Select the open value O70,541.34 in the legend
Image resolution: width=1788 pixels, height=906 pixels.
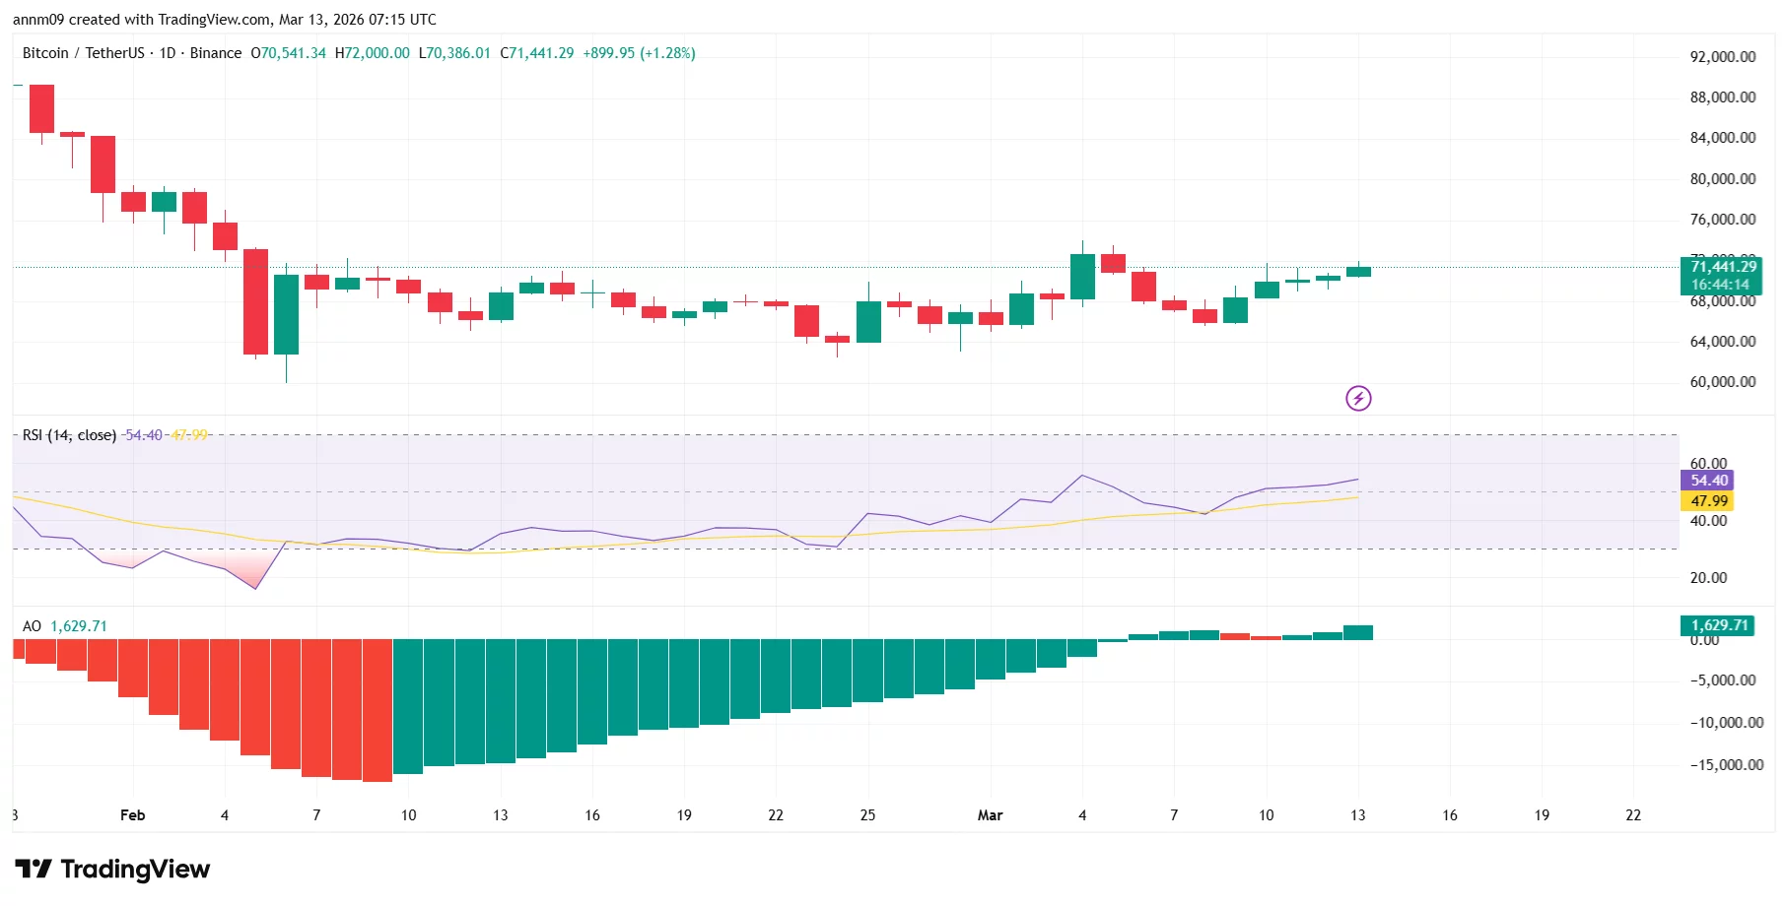tap(287, 53)
